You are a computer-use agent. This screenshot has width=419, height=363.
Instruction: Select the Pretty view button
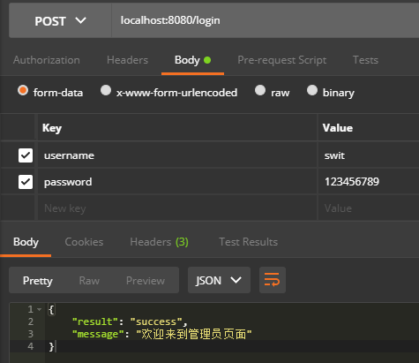(x=38, y=281)
